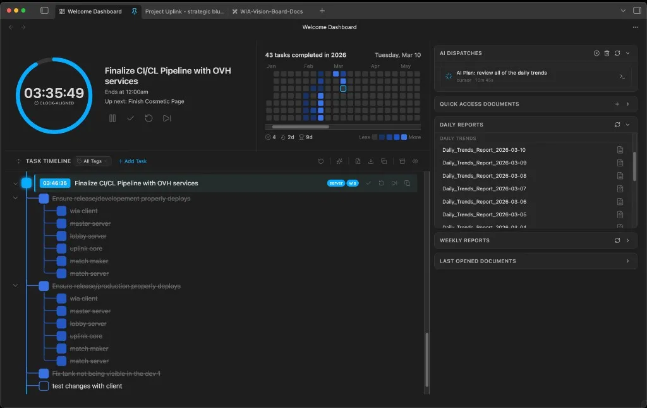Open the three-dot more options menu
The height and width of the screenshot is (408, 647).
click(636, 27)
